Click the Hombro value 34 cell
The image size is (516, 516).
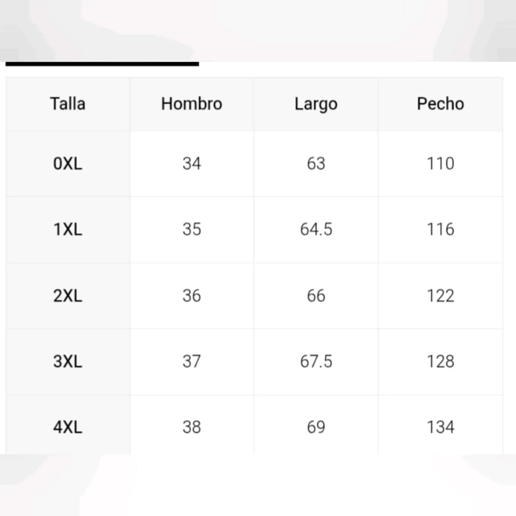192,163
